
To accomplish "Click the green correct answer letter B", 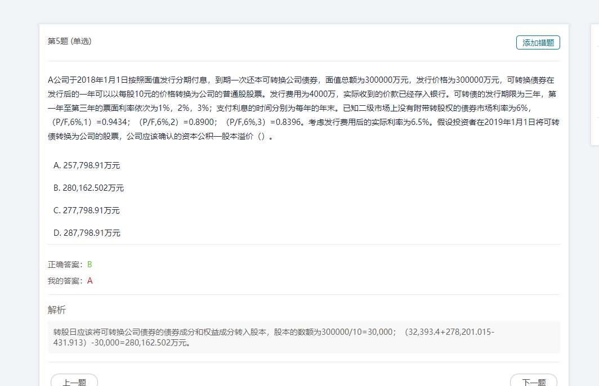I will click(90, 264).
